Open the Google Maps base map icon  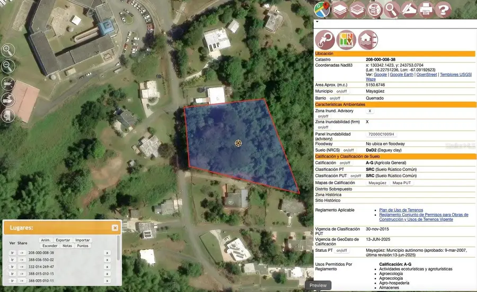[322, 10]
